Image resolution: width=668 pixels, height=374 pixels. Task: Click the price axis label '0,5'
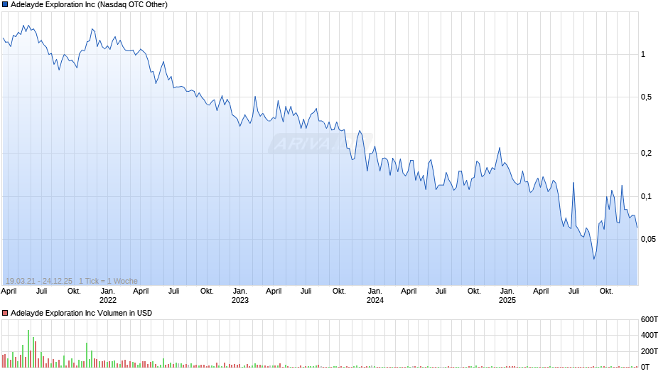click(x=646, y=97)
